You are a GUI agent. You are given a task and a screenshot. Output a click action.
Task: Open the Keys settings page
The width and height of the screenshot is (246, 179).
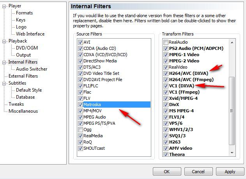pyautogui.click(x=21, y=20)
